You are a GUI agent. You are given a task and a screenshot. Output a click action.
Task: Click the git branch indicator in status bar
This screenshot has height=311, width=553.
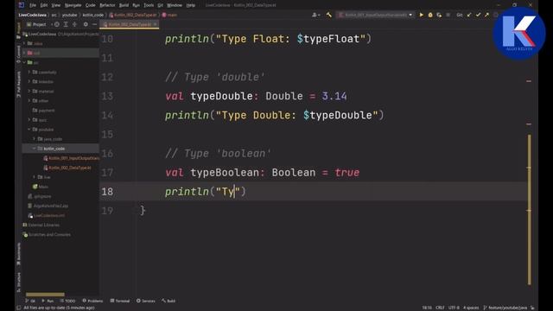click(505, 308)
